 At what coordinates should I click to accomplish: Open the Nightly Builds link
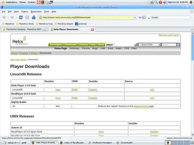click(141, 106)
